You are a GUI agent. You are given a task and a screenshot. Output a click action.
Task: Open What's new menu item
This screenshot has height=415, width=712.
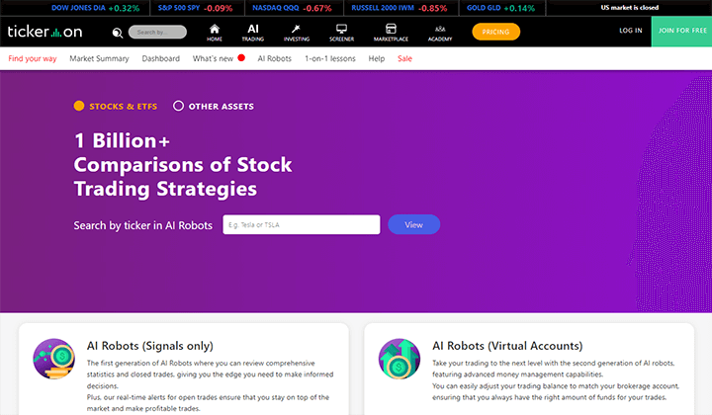(213, 58)
